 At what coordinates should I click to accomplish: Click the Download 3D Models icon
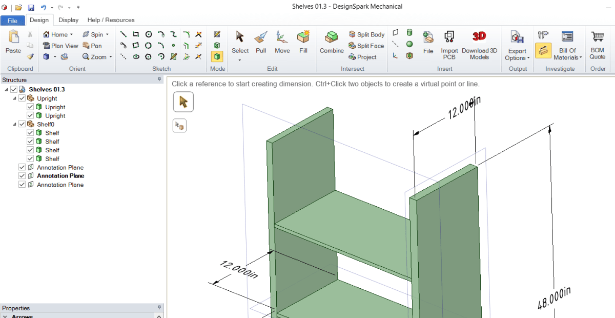pos(480,44)
